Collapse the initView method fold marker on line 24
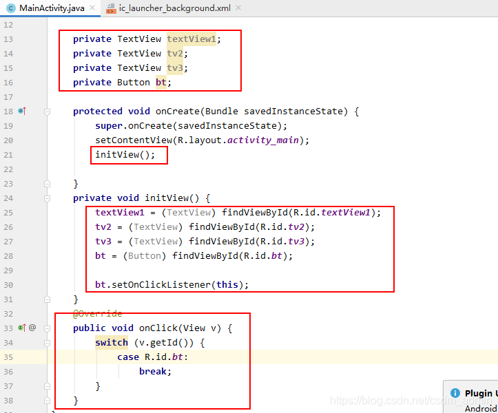498x413 pixels. [47, 198]
